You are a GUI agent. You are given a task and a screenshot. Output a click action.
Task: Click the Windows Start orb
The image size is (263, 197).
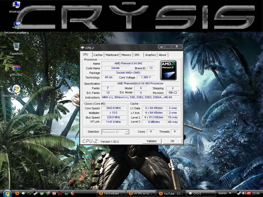pyautogui.click(x=7, y=193)
